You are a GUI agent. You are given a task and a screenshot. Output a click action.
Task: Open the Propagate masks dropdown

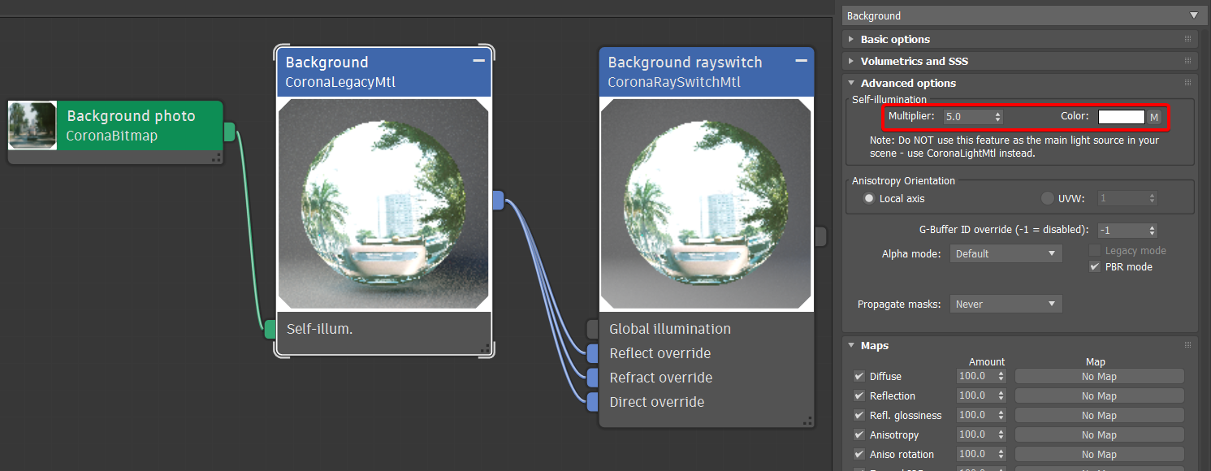(x=1006, y=303)
